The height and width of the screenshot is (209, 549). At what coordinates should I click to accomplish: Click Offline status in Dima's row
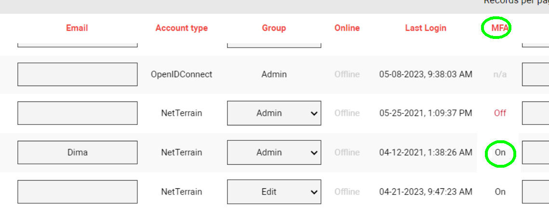click(347, 153)
